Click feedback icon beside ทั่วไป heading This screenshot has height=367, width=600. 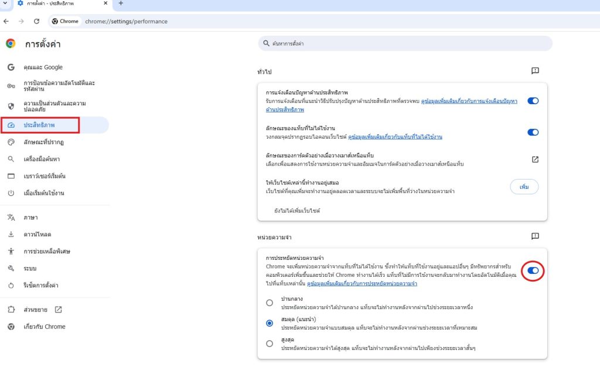(534, 71)
